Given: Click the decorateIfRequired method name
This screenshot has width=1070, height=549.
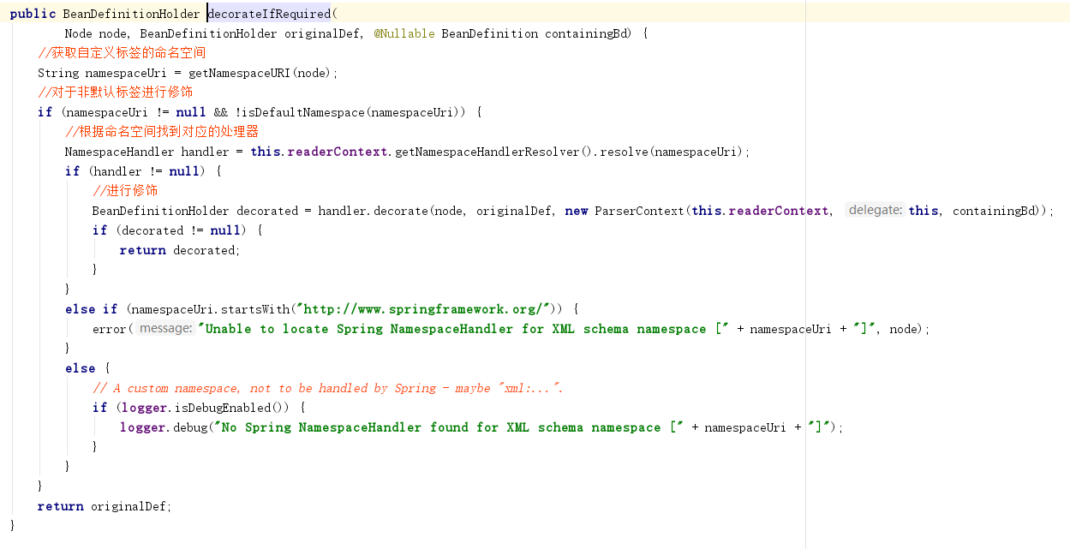Looking at the screenshot, I should (269, 14).
